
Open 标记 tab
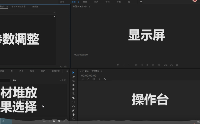(x=43, y=71)
